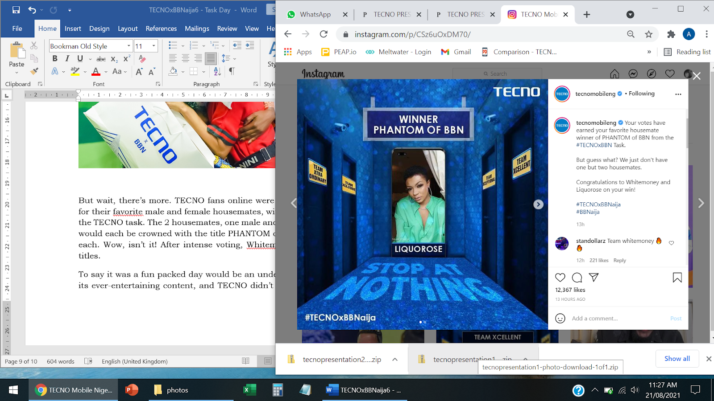Save the post with the bookmark icon
The height and width of the screenshot is (401, 714).
[677, 278]
